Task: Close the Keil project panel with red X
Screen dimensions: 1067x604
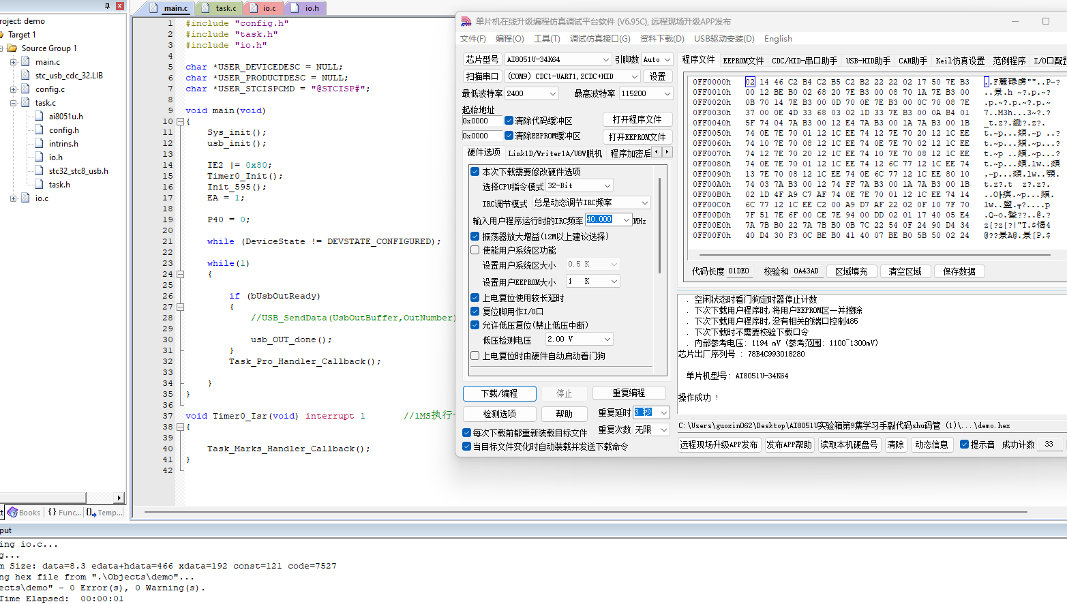Action: [119, 5]
